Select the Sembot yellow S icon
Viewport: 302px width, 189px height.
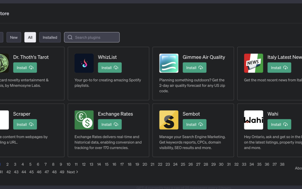pos(169,120)
